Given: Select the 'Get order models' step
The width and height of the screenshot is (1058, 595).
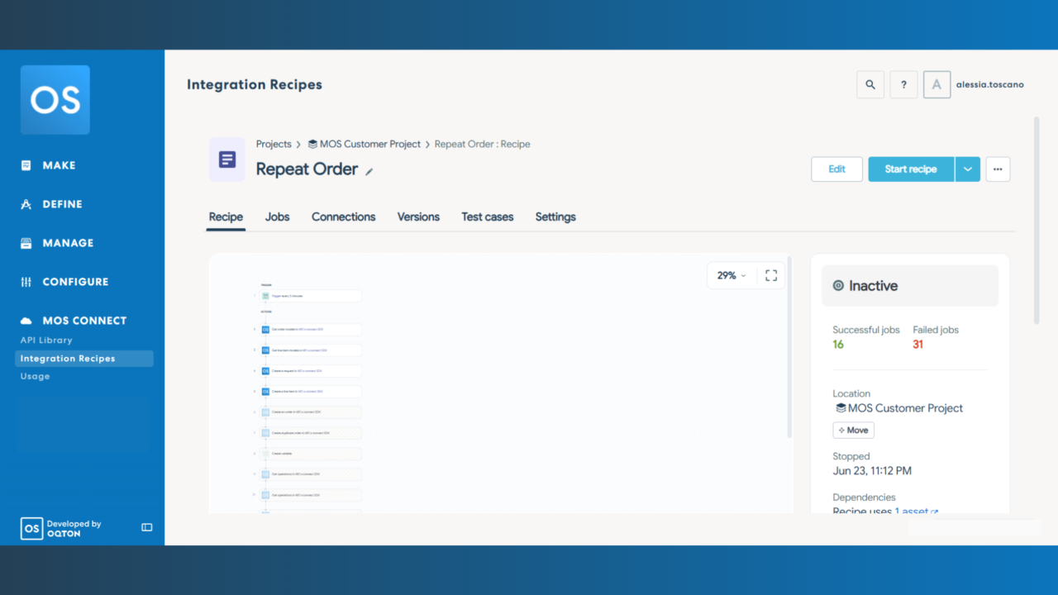Looking at the screenshot, I should click(x=311, y=330).
